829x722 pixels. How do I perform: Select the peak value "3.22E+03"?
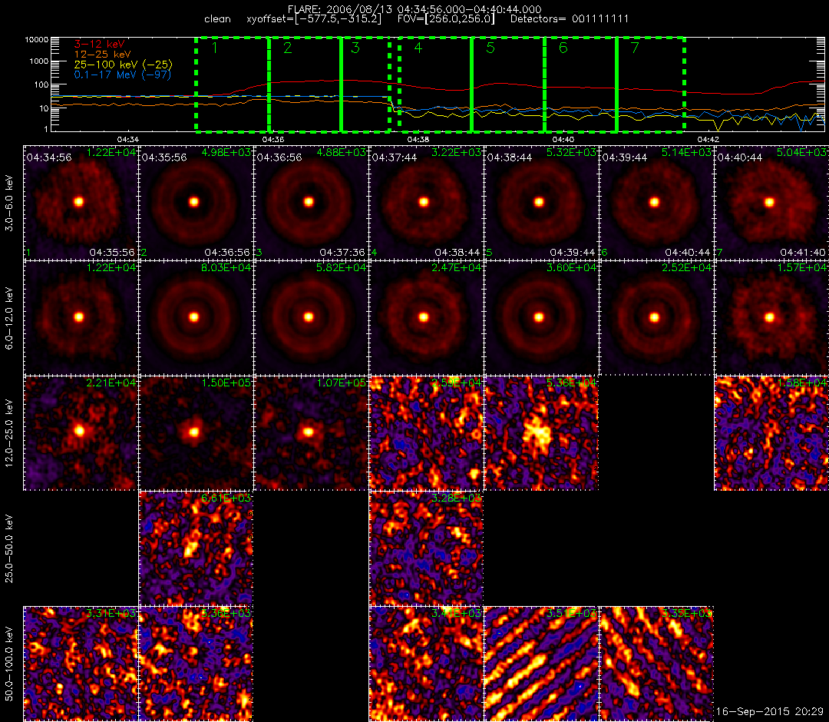[456, 152]
